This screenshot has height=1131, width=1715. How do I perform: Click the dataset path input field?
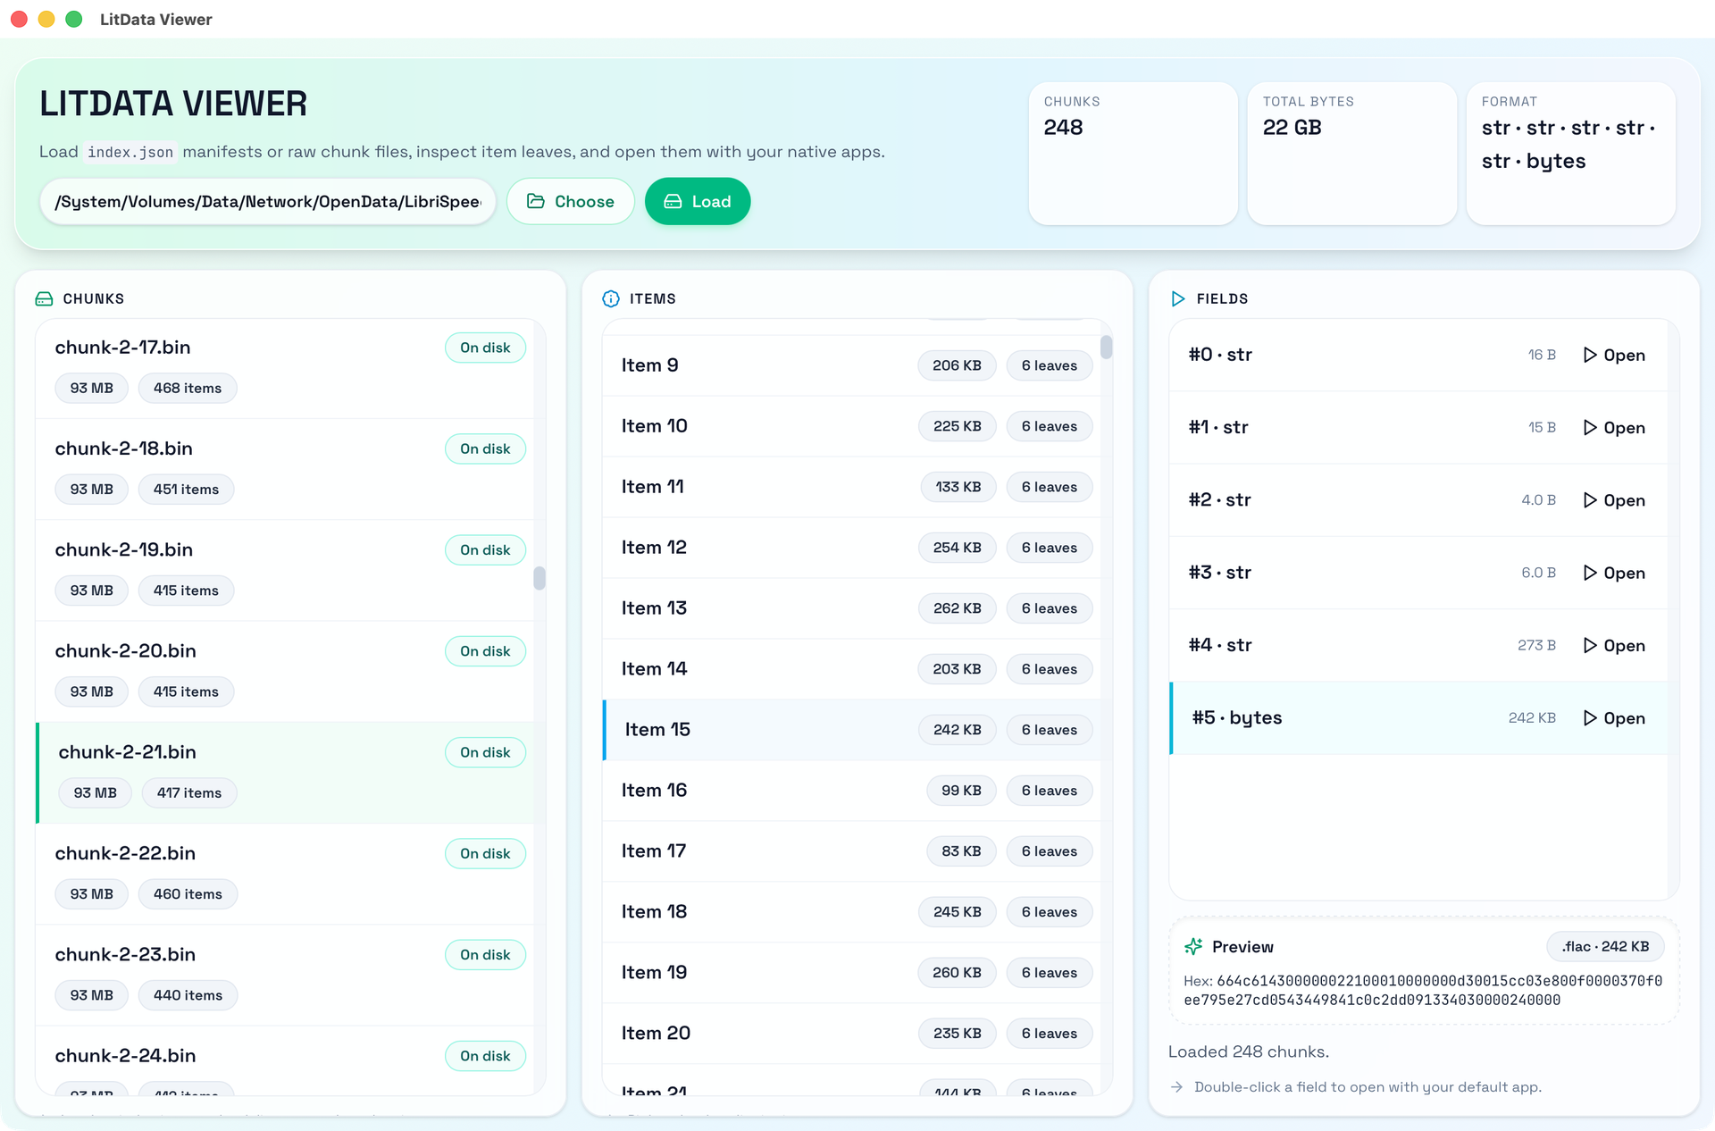(267, 202)
